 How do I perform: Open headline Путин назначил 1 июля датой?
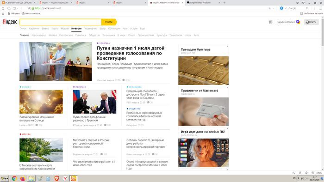(x=131, y=53)
